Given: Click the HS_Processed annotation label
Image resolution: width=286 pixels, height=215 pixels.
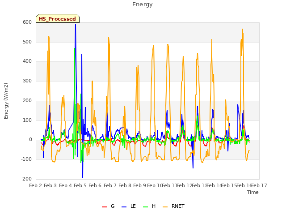Looking at the screenshot, I should point(58,19).
